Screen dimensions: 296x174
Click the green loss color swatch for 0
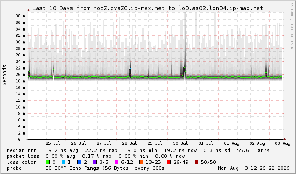(48, 162)
